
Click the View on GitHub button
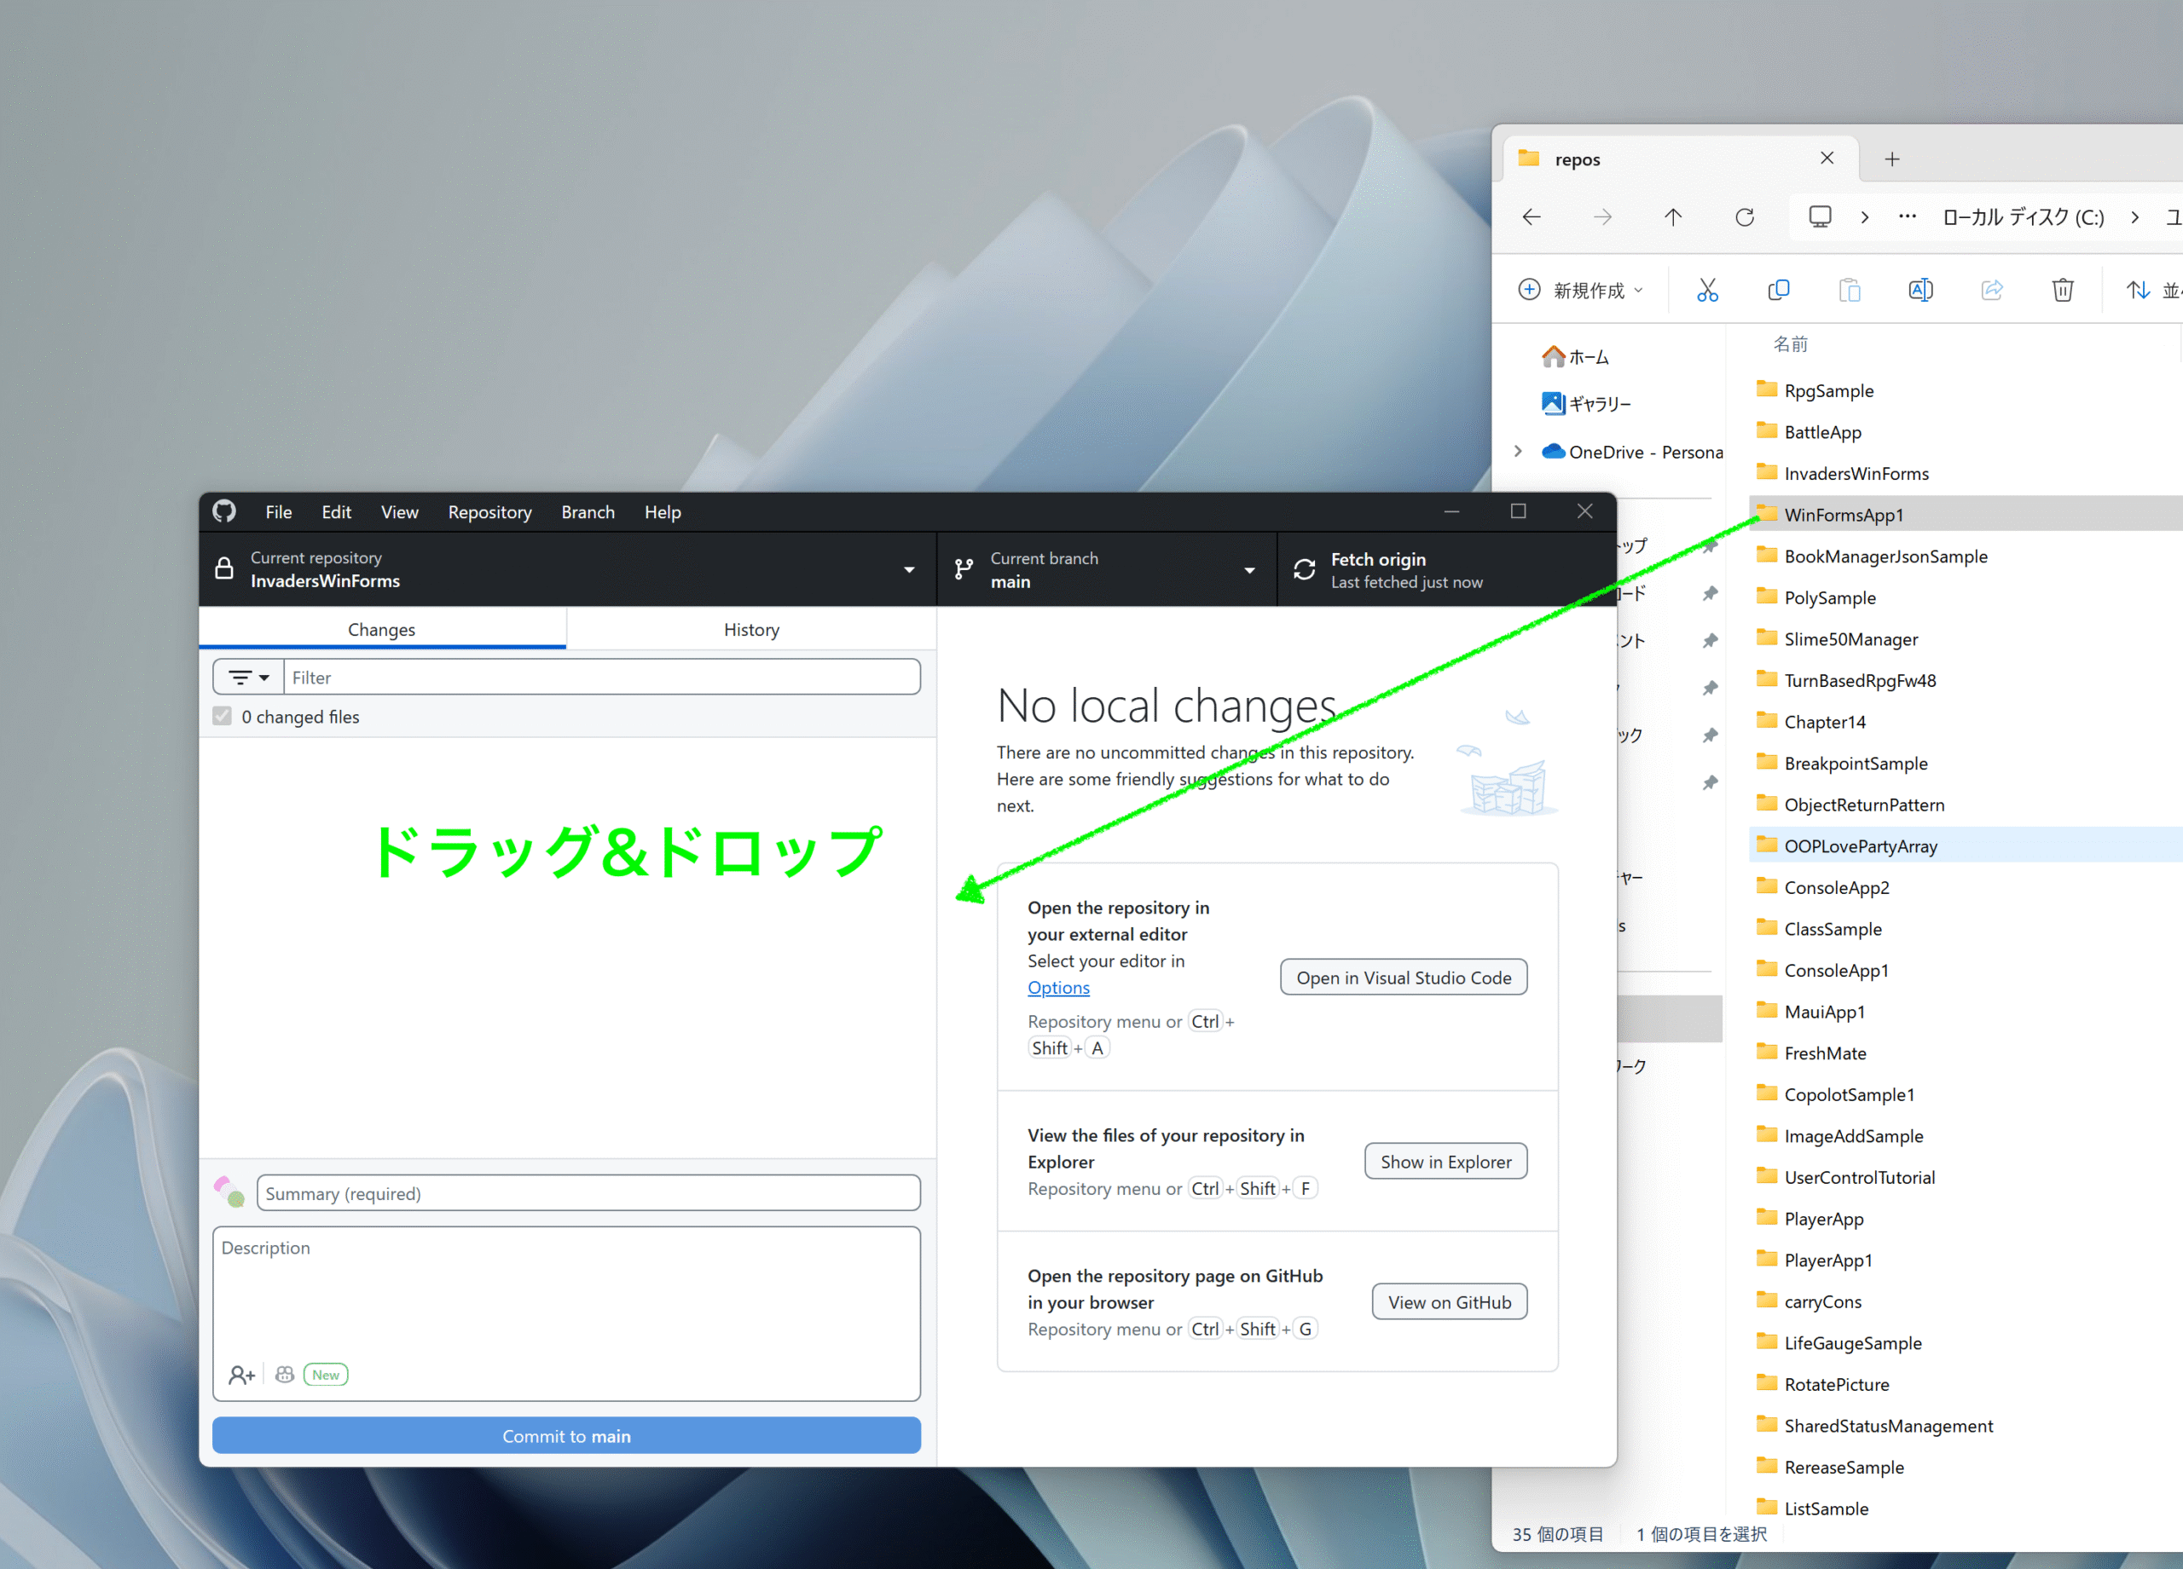(x=1450, y=1301)
